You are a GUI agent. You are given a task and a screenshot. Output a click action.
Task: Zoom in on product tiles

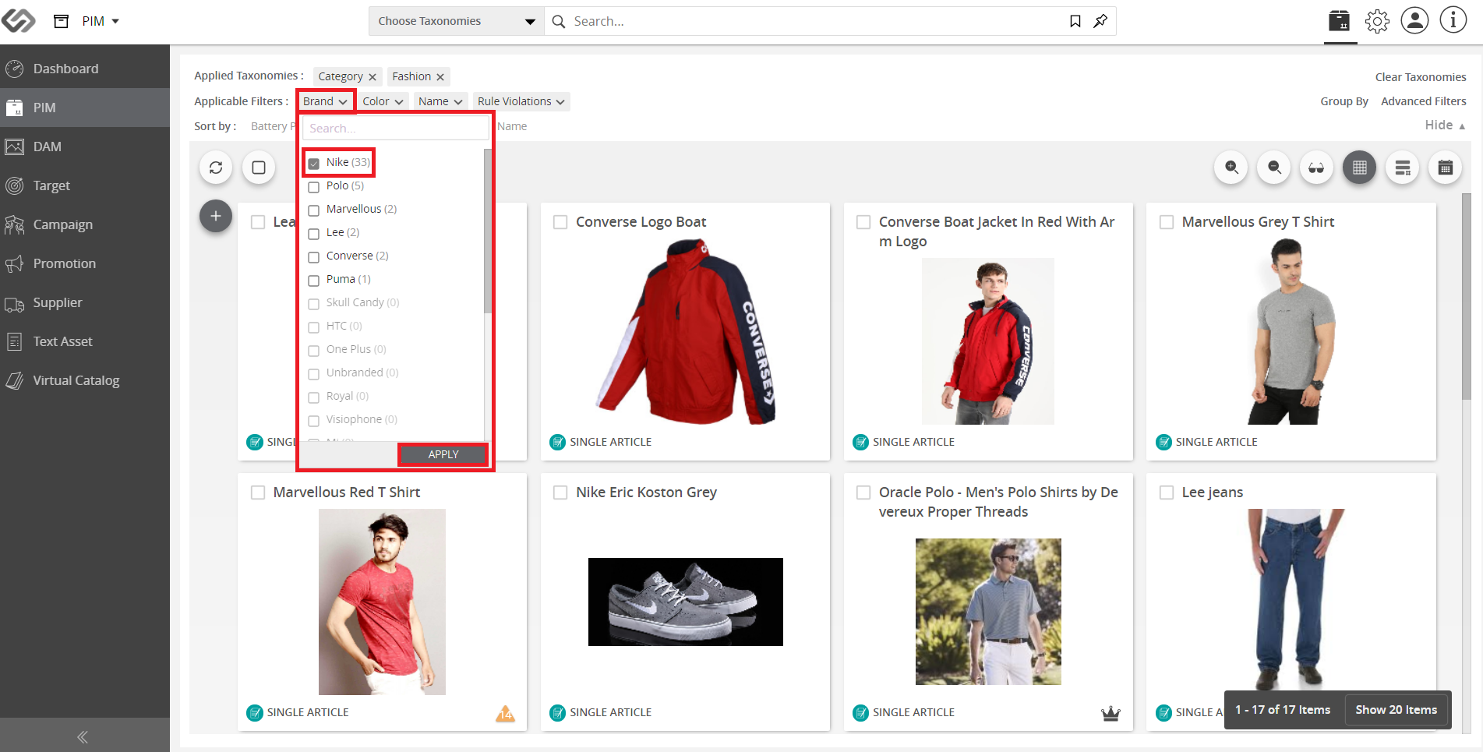pyautogui.click(x=1231, y=168)
